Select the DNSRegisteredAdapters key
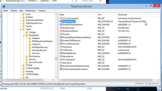This screenshot has width=162, height=91. tap(42, 41)
